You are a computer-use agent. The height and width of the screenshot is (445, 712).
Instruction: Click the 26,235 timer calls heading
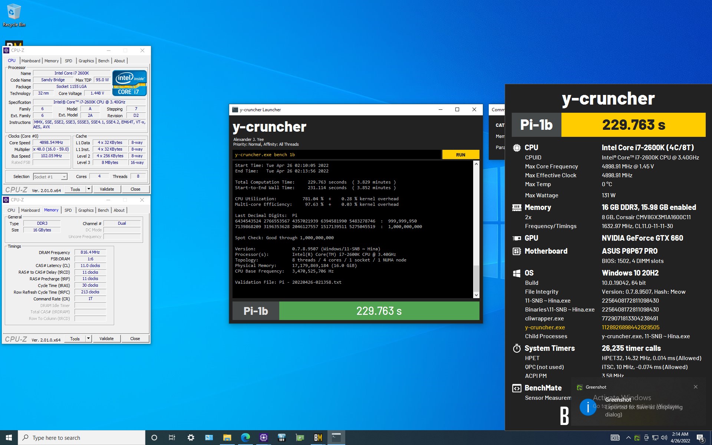[631, 348]
